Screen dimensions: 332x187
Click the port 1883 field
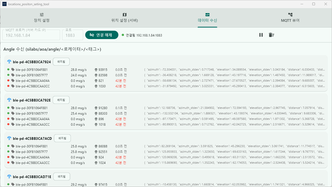point(73,35)
